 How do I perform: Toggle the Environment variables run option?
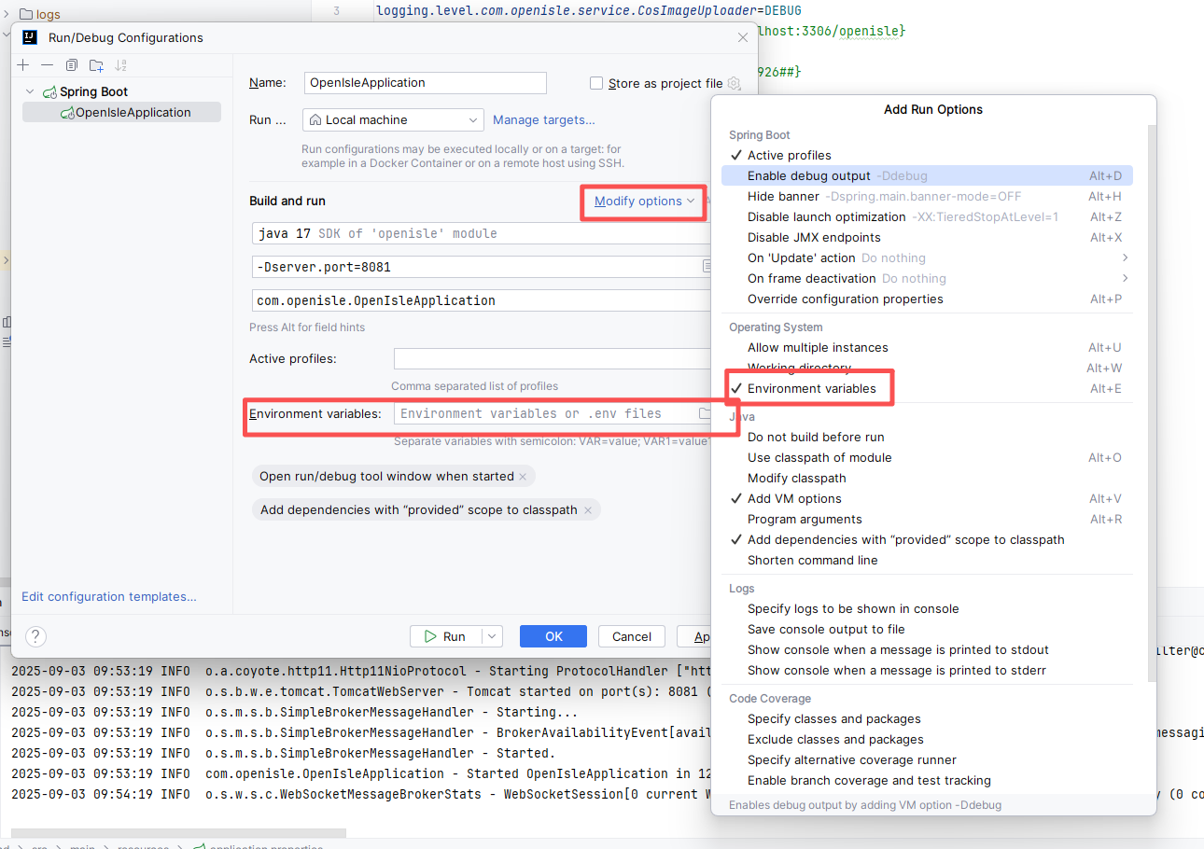811,388
